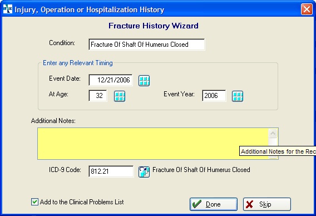Toggle Add to the Clinical Problems List
This screenshot has width=316, height=216.
34,202
